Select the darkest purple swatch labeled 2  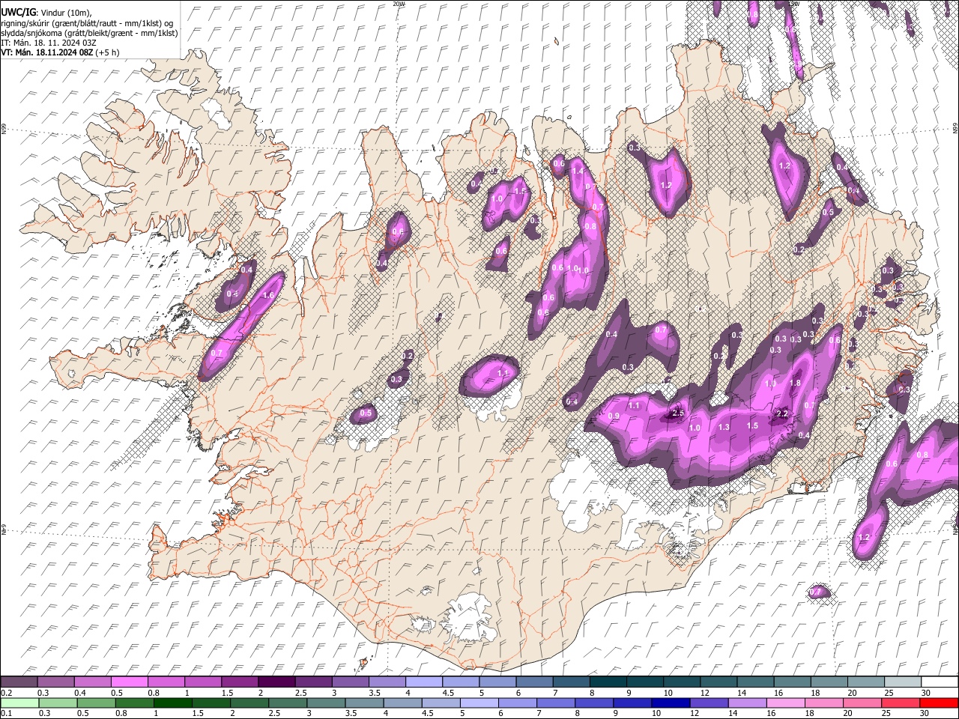(276, 682)
